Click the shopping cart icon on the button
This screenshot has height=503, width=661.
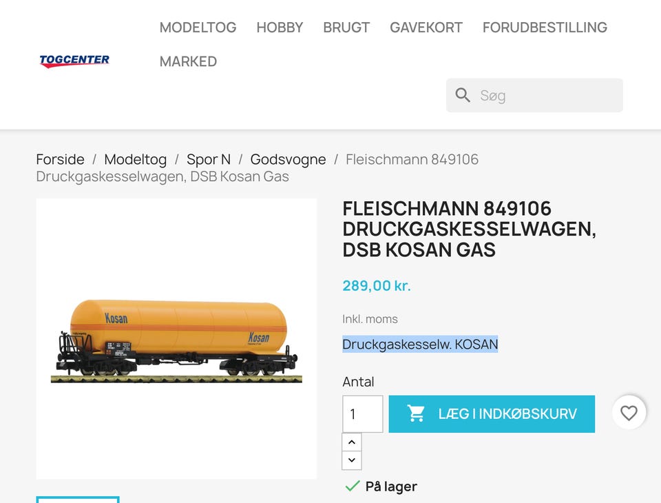click(416, 413)
